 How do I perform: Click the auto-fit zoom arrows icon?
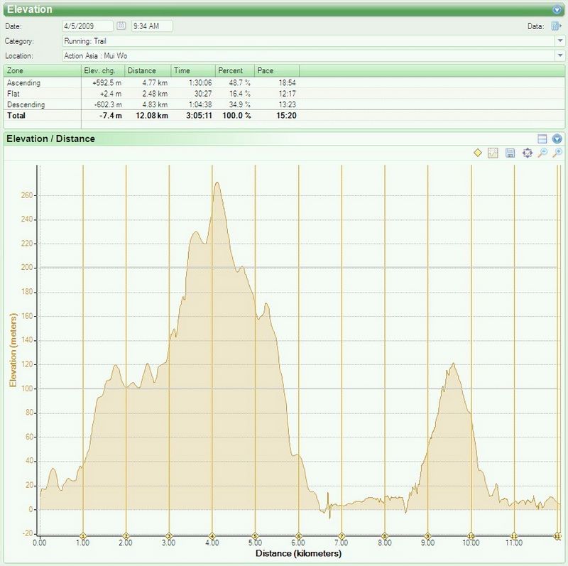[527, 153]
